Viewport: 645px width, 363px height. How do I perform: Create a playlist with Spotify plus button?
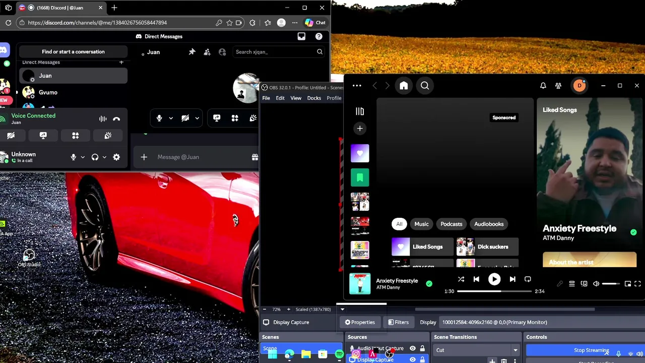360,129
